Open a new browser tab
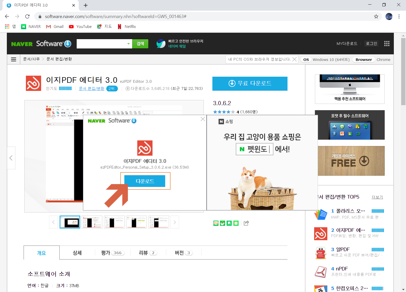The height and width of the screenshot is (292, 406). [86, 5]
